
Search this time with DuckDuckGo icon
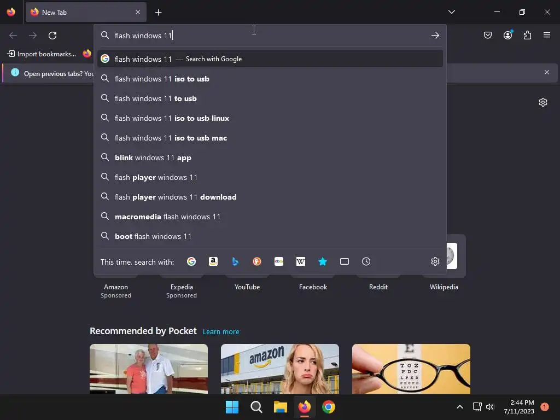coord(257,261)
